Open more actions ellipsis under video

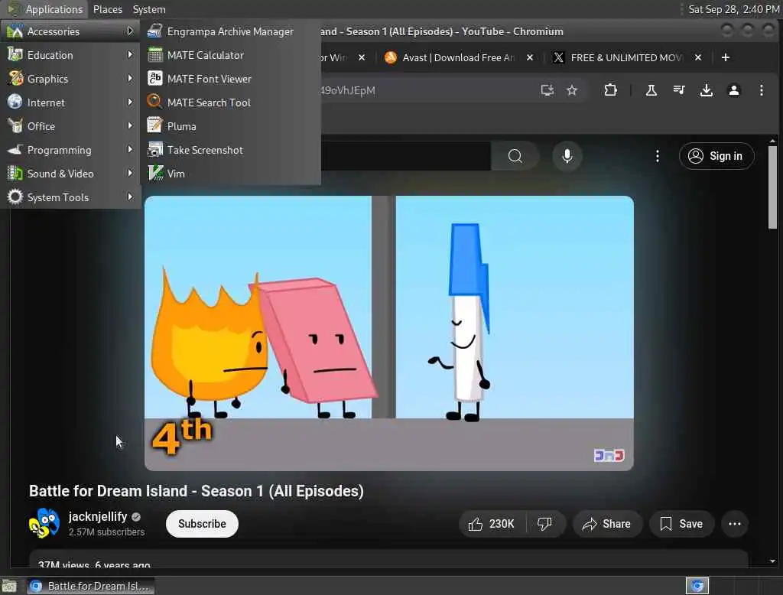735,524
